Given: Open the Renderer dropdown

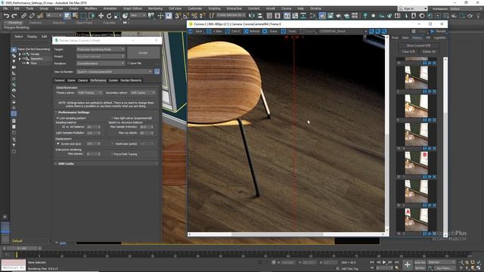Looking at the screenshot, I should [x=101, y=63].
